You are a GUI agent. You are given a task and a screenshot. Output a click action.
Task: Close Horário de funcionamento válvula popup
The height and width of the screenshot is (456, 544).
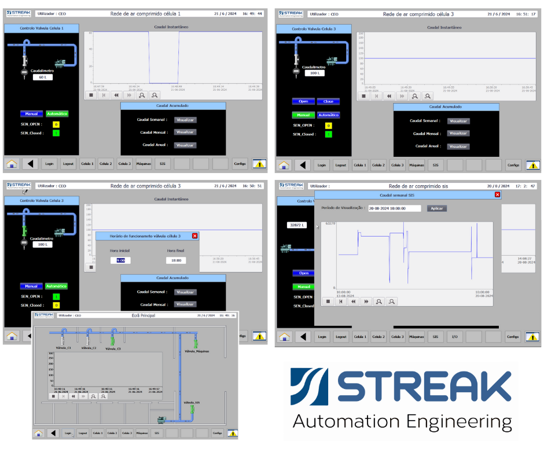point(194,236)
